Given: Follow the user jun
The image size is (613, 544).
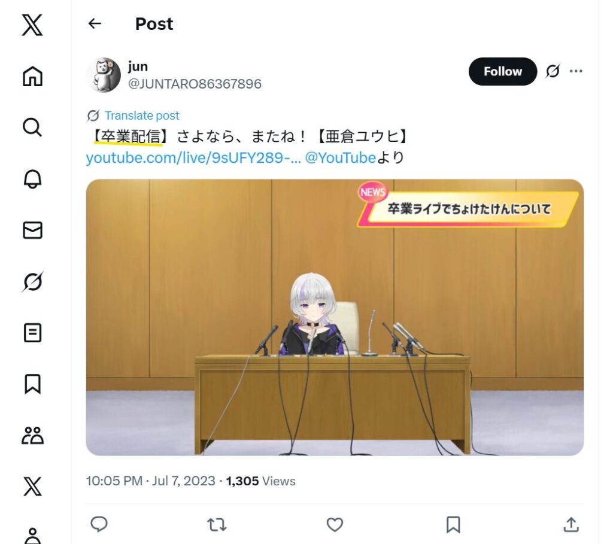Looking at the screenshot, I should [x=502, y=72].
